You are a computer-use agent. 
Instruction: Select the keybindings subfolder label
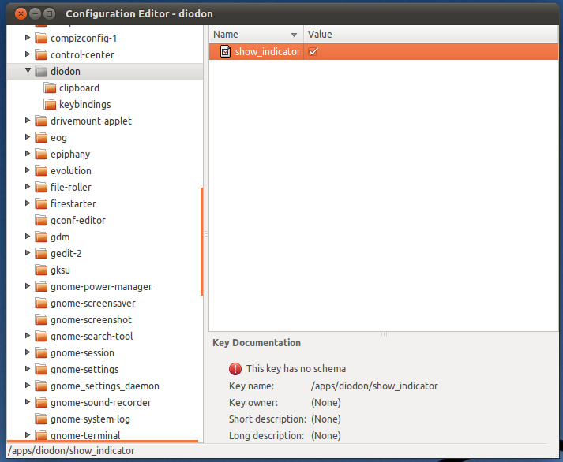pyautogui.click(x=85, y=104)
